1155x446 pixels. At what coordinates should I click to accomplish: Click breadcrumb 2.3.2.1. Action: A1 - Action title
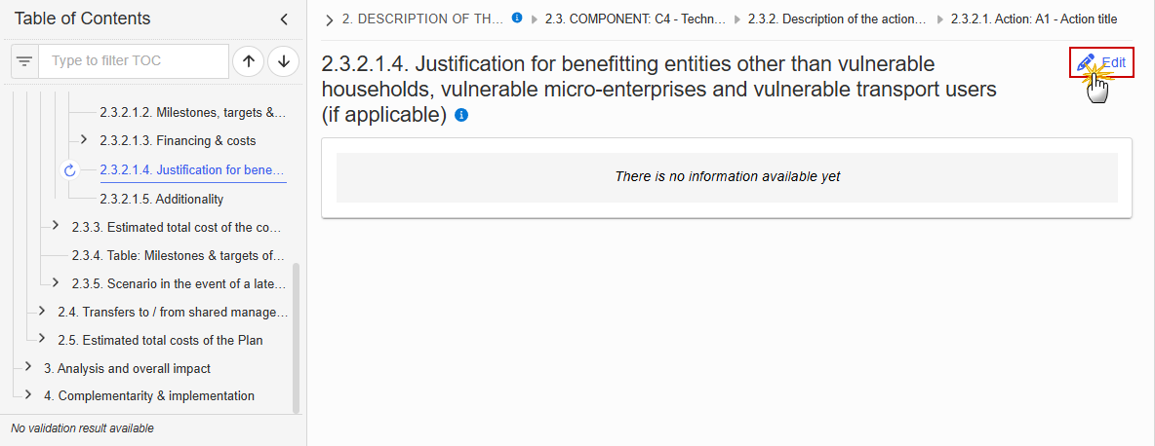(1033, 19)
